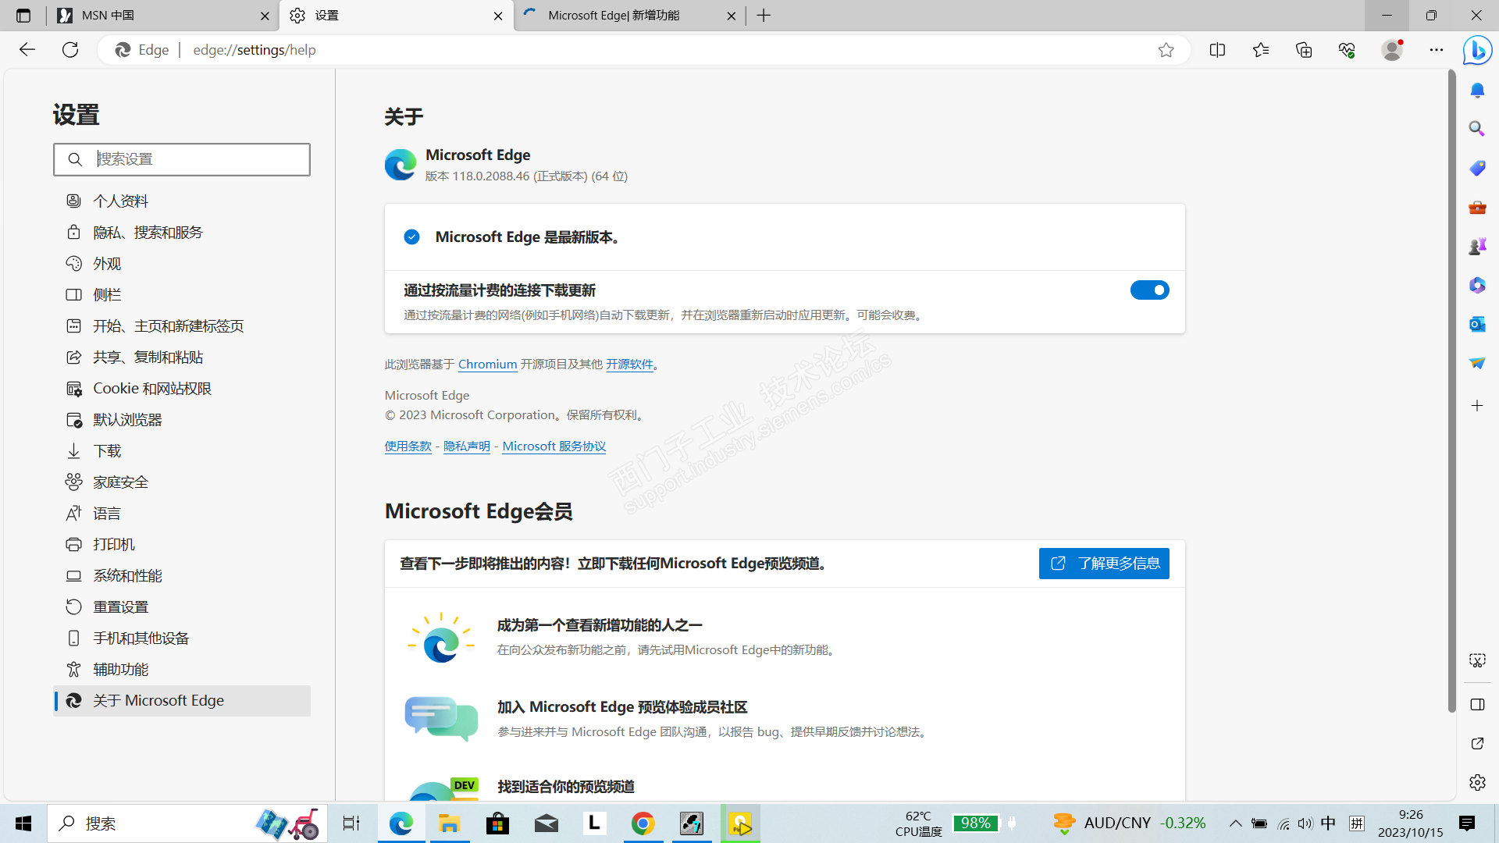Click the split screen toolbar icon

tap(1217, 50)
